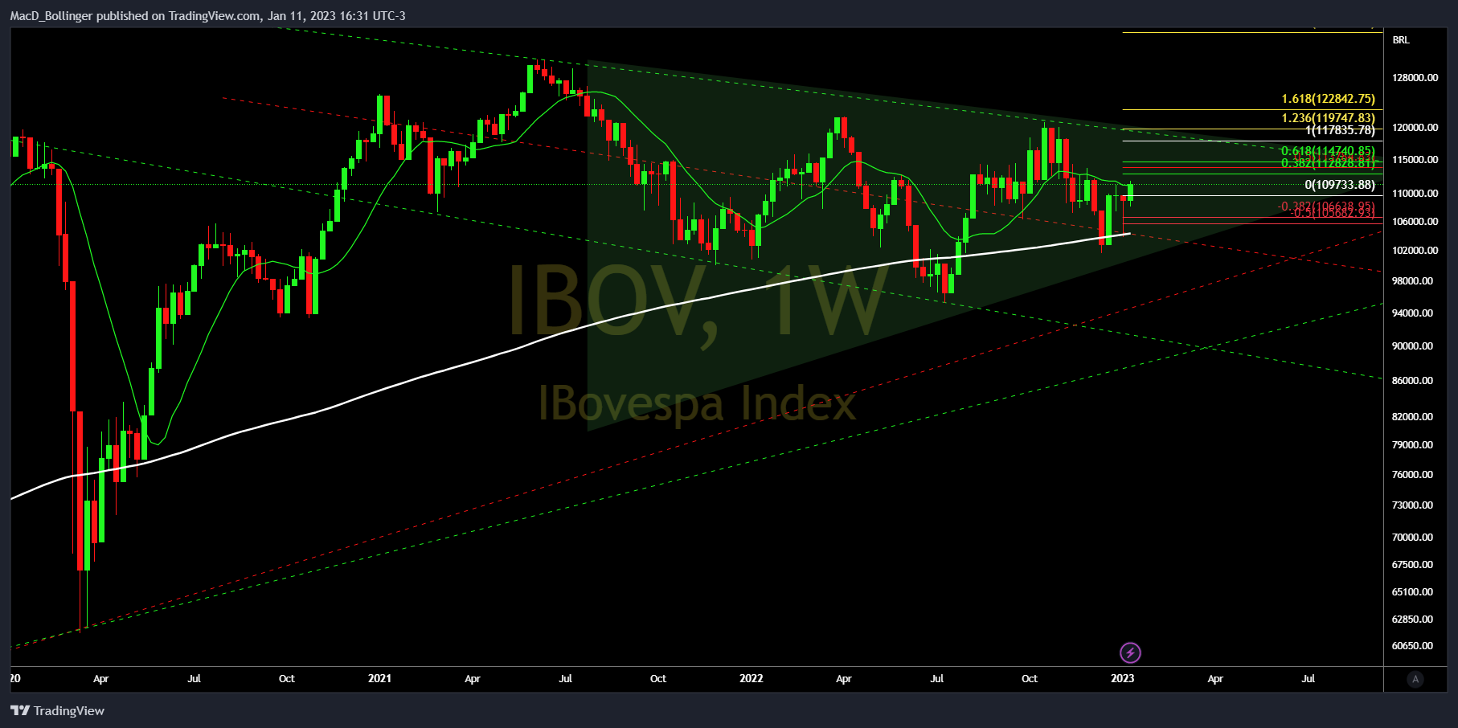This screenshot has width=1458, height=728.
Task: Click the 62850.00 price axis label
Action: pyautogui.click(x=1413, y=620)
